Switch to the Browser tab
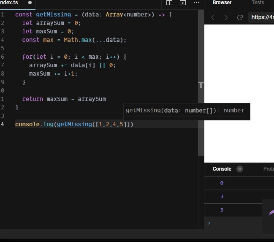 click(x=222, y=3)
